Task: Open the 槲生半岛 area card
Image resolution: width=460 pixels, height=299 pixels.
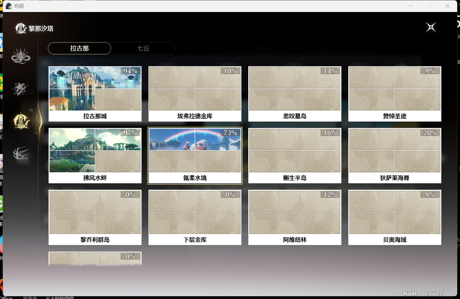Action: 295,156
